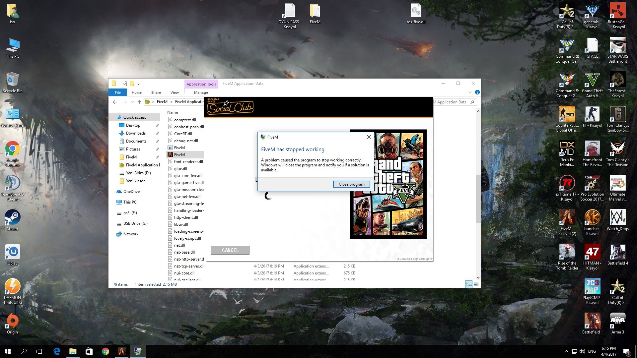The image size is (637, 358).
Task: Select nui-core.dll file
Action: pos(184,273)
